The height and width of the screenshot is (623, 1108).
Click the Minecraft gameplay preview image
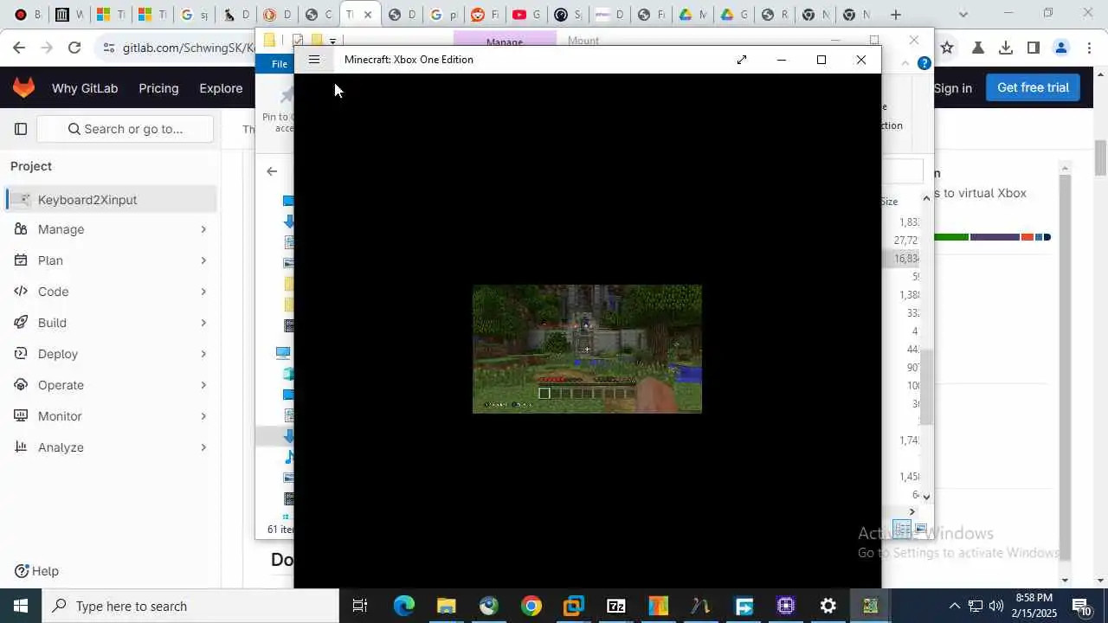[587, 349]
